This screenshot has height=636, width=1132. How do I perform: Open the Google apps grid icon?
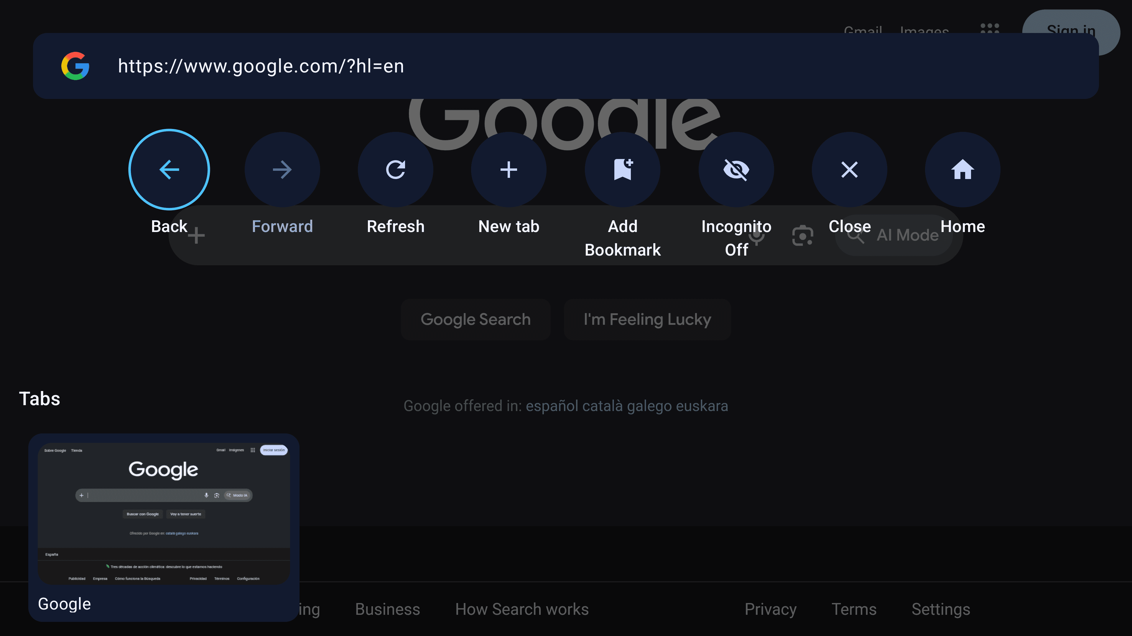point(990,29)
